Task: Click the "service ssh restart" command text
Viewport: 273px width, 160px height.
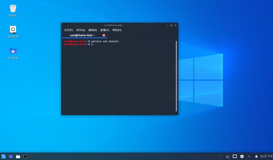Action: click(x=105, y=41)
